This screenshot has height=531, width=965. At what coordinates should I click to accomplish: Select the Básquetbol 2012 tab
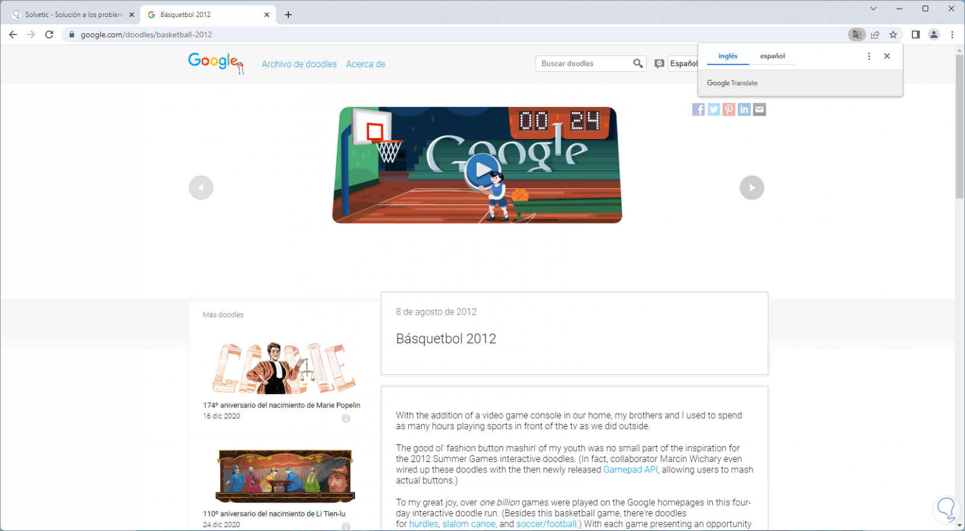(208, 15)
